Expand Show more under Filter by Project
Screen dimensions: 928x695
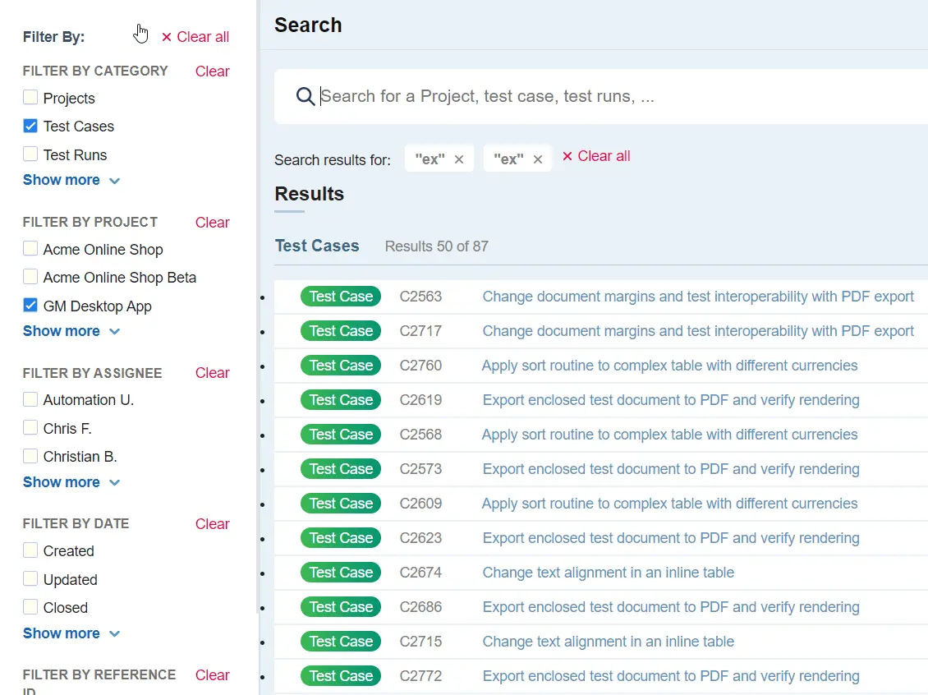point(71,331)
